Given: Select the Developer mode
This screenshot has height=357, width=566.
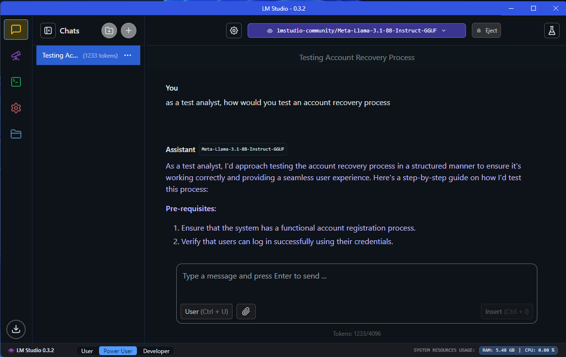Looking at the screenshot, I should click(156, 351).
